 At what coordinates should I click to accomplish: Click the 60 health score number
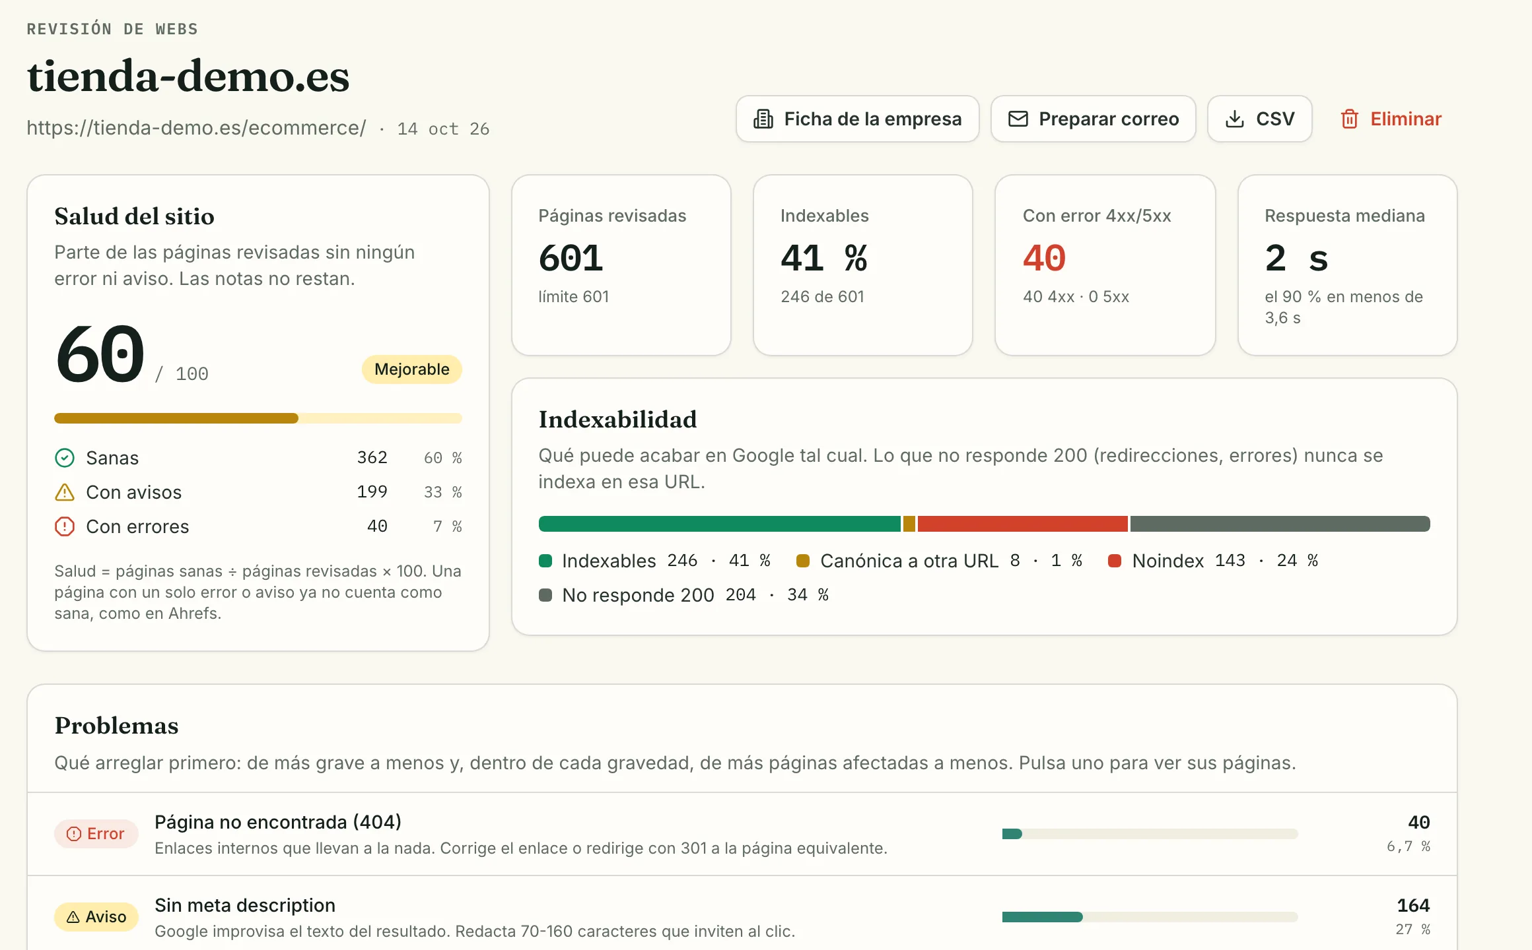click(x=100, y=354)
